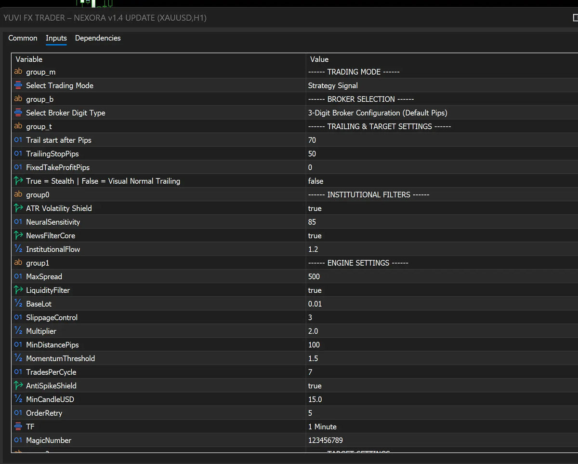Click the group_b string type icon
The height and width of the screenshot is (464, 578).
click(18, 99)
